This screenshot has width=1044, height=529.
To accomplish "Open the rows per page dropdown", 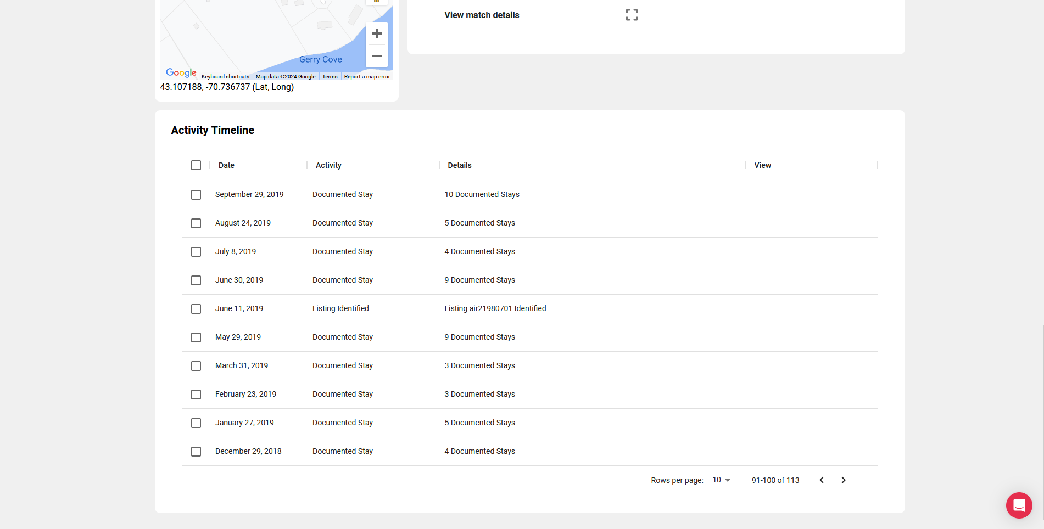I will (722, 480).
